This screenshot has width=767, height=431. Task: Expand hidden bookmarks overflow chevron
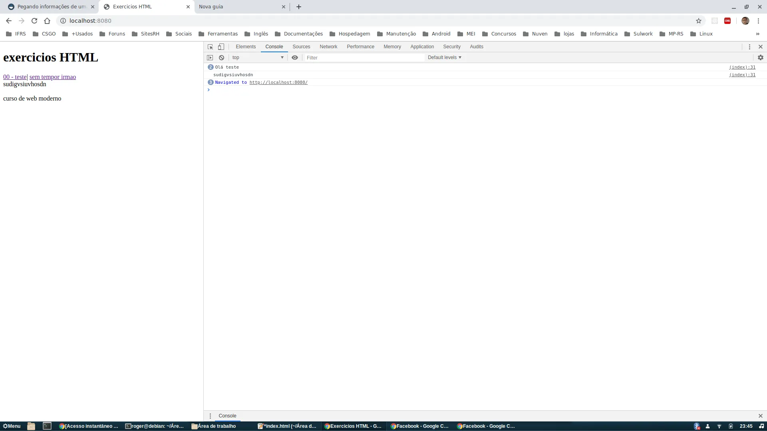click(x=757, y=34)
